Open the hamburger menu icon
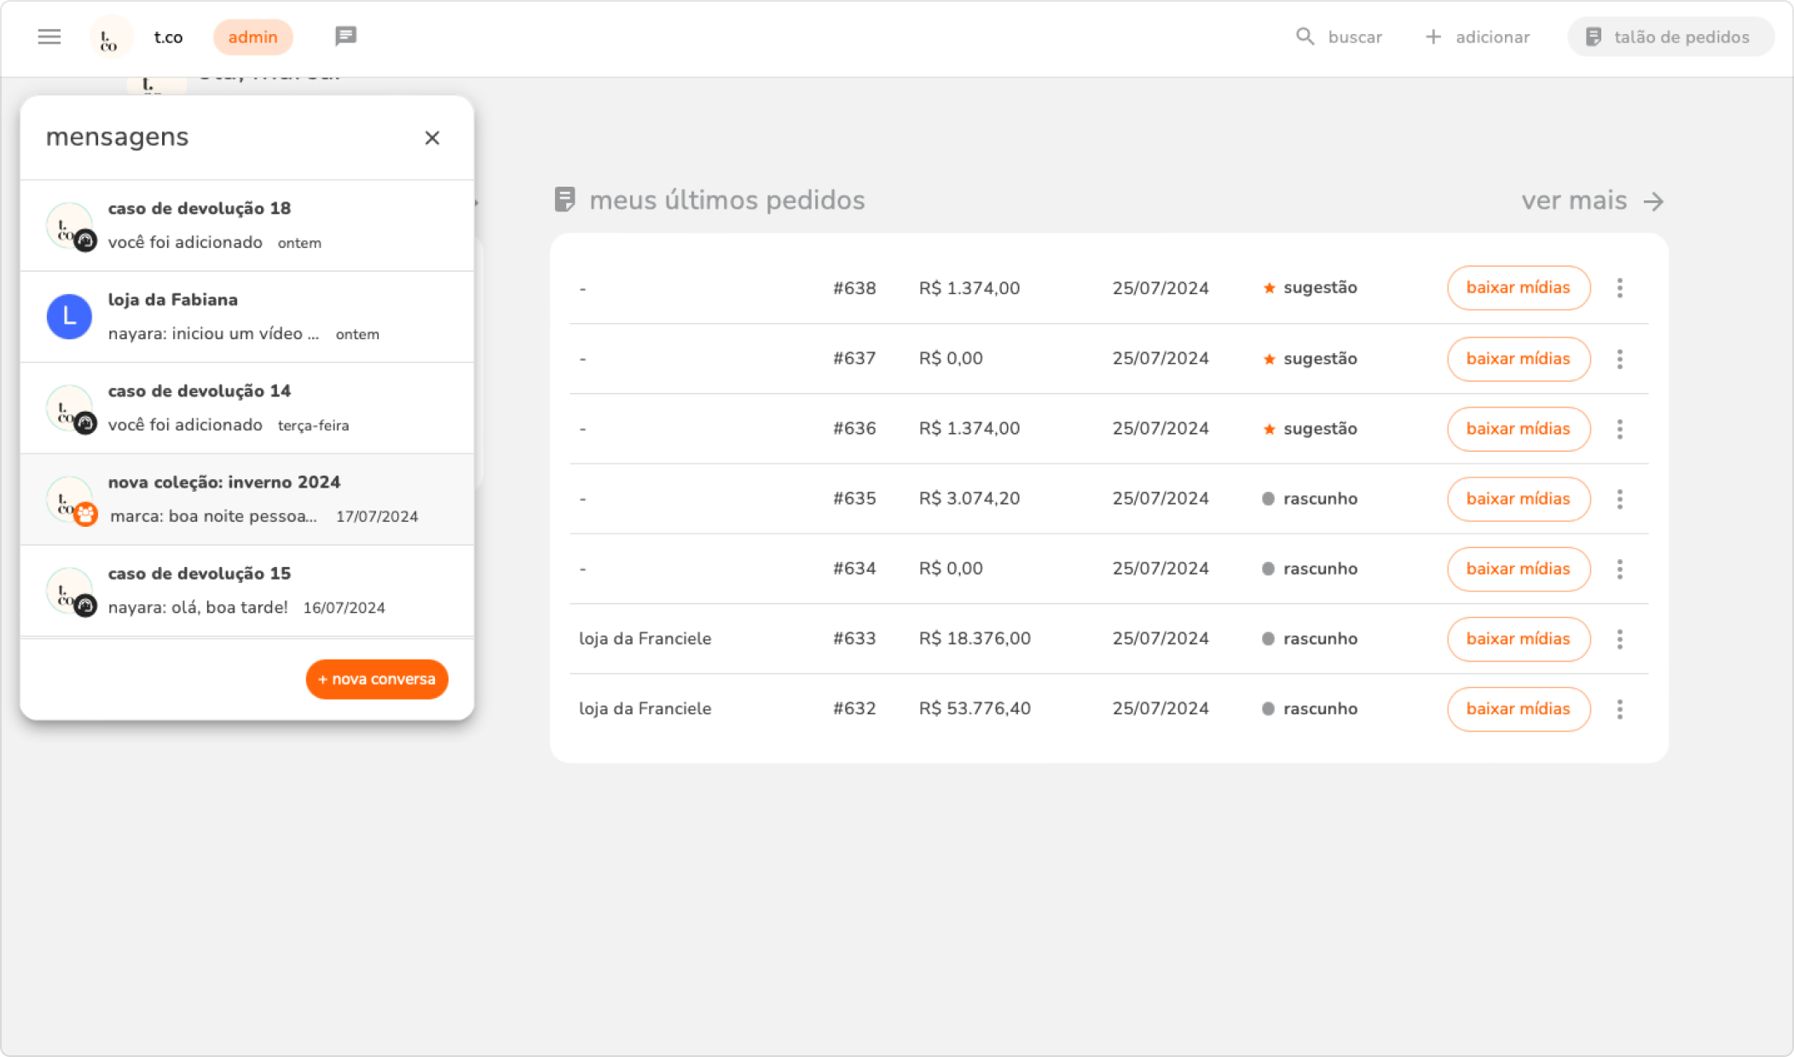The width and height of the screenshot is (1794, 1057). 49,37
